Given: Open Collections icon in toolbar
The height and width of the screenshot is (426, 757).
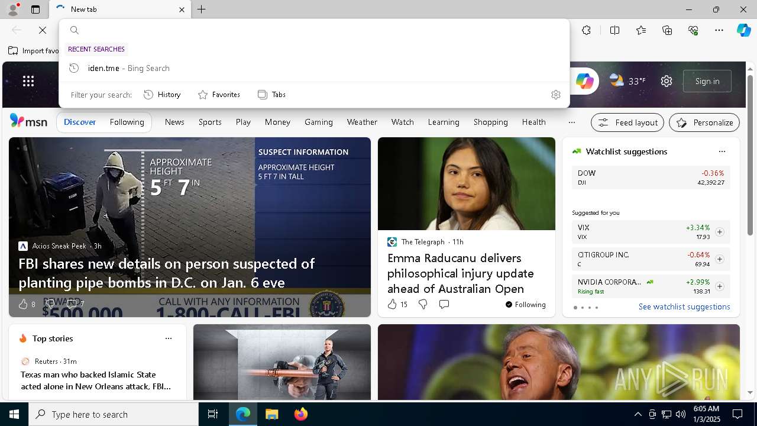Looking at the screenshot, I should click(667, 30).
